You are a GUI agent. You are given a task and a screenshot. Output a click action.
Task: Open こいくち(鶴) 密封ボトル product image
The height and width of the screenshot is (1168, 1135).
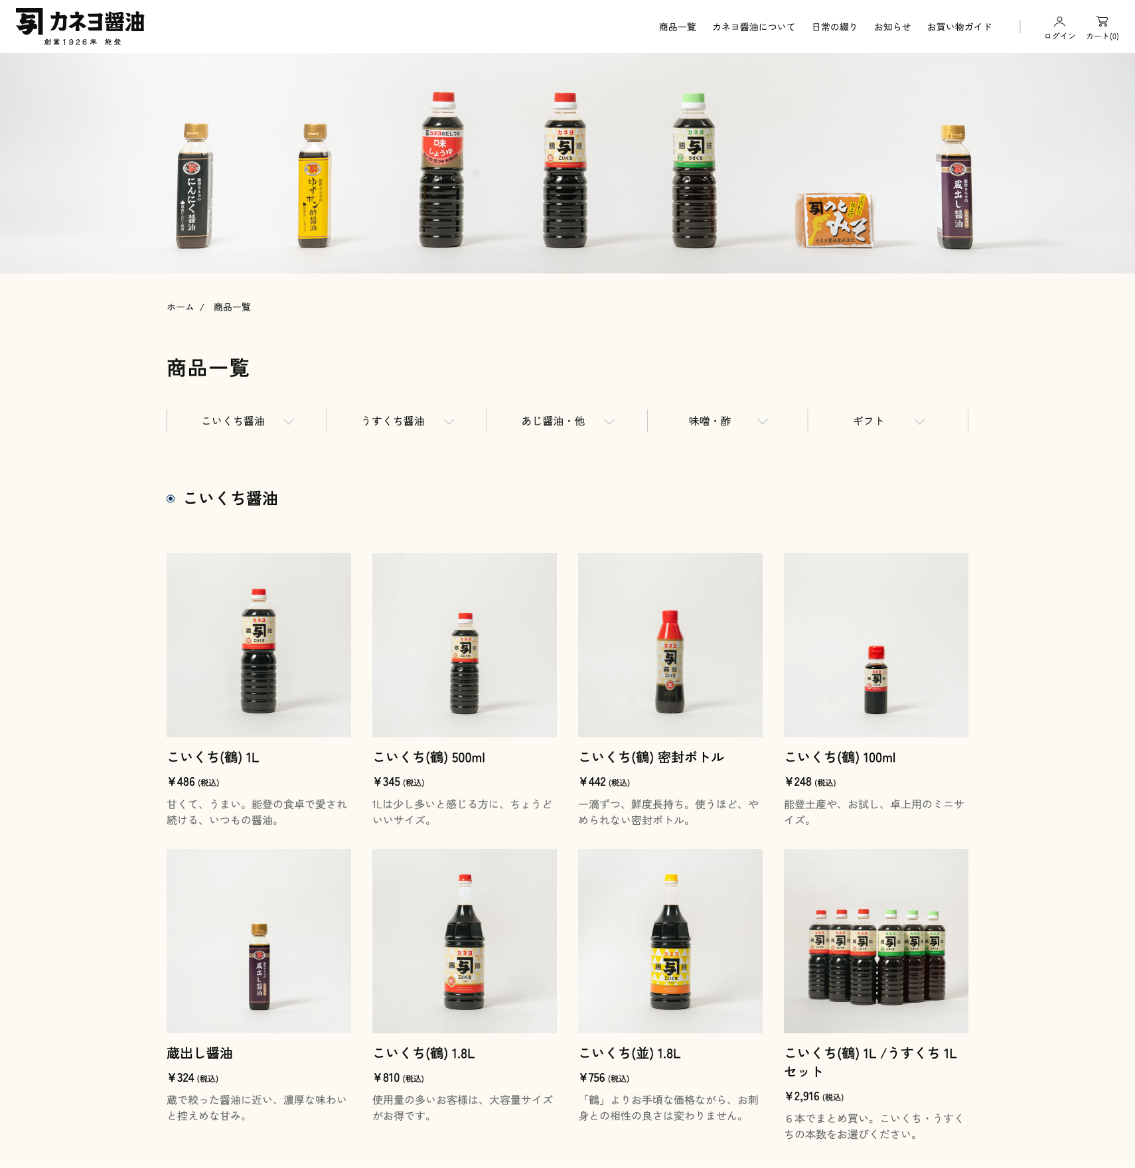click(670, 645)
